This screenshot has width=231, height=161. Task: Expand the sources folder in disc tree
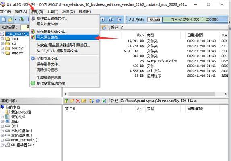click(2, 48)
